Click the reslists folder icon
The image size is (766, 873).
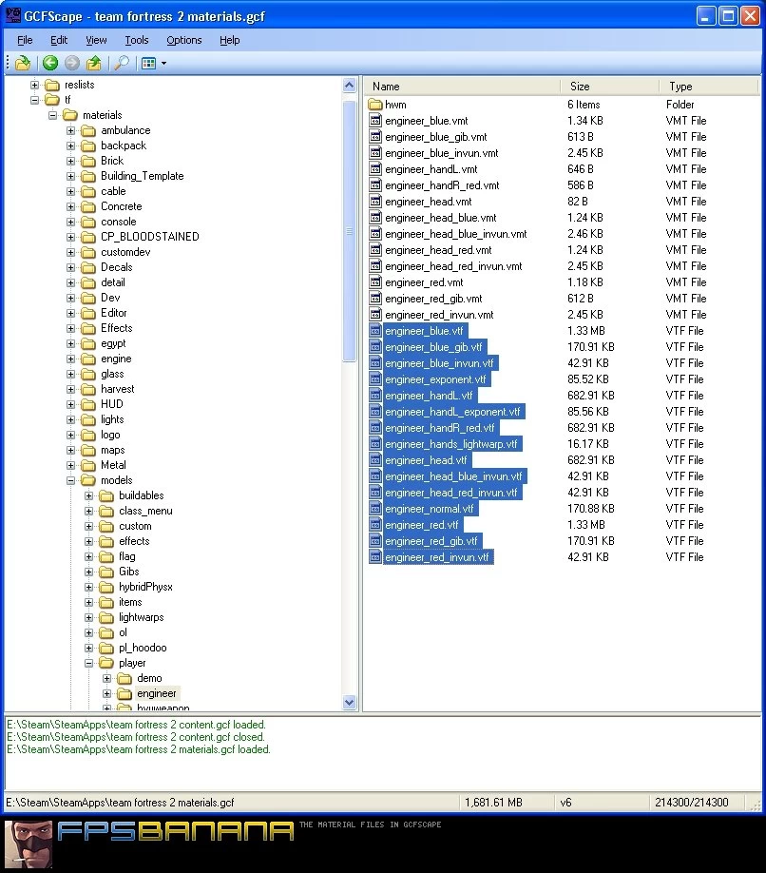(52, 85)
